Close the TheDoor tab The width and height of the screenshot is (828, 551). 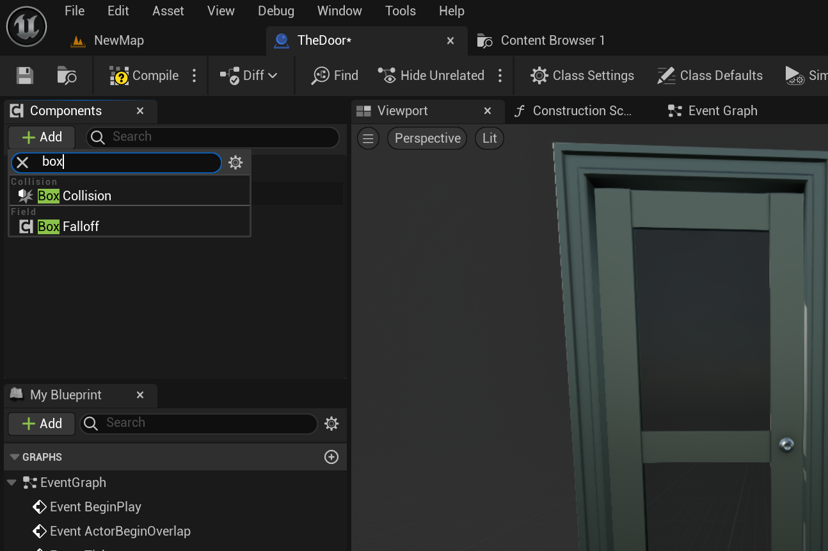click(450, 40)
